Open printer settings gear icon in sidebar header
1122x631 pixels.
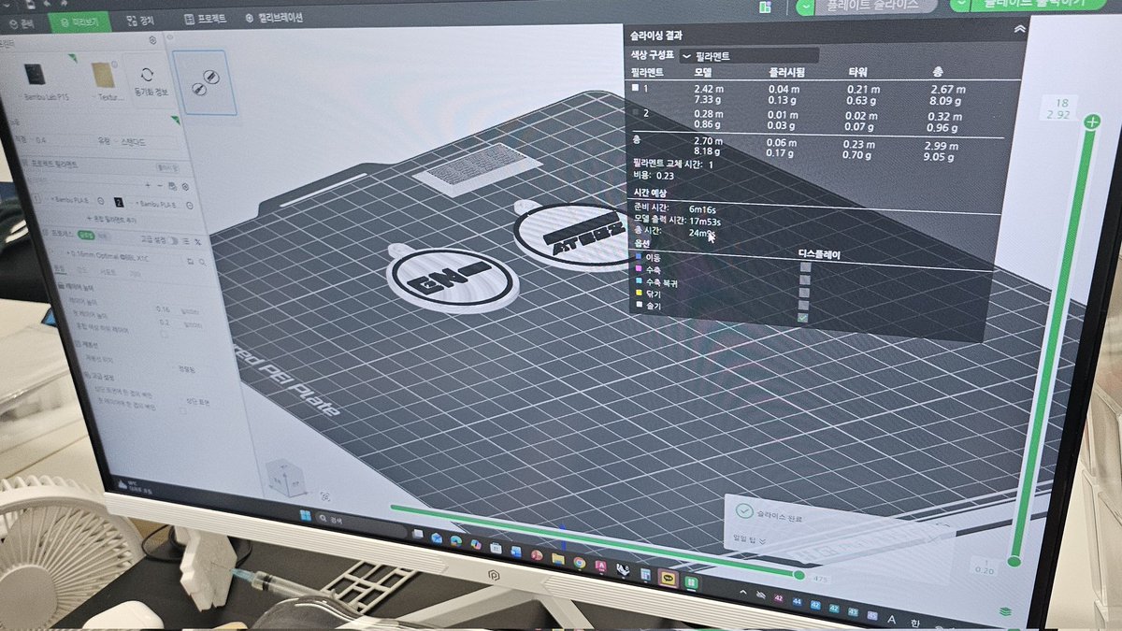[152, 41]
